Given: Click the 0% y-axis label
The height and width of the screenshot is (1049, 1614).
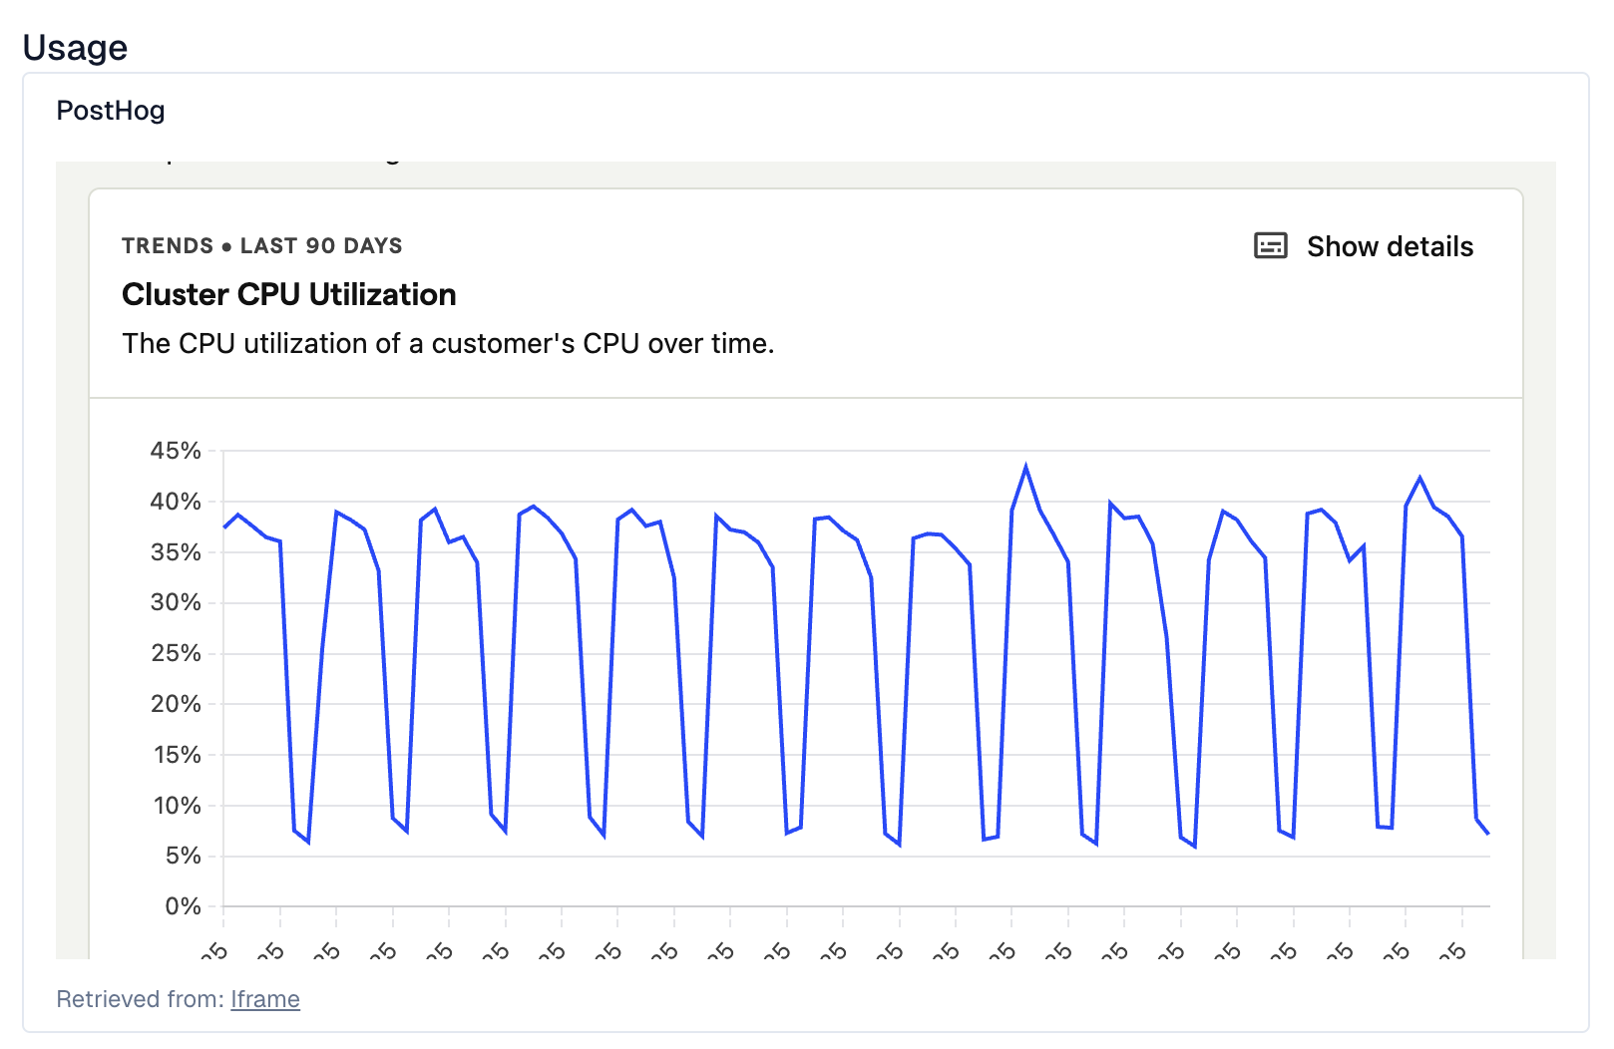Looking at the screenshot, I should pos(183,906).
